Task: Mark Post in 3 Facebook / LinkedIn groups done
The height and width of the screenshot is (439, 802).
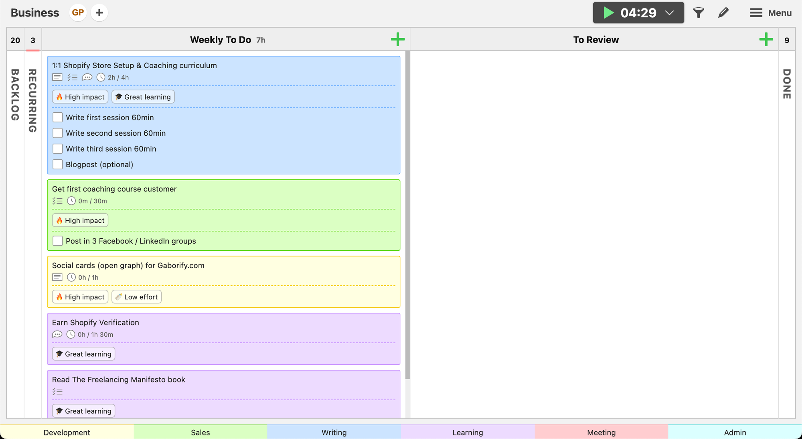Action: point(57,241)
